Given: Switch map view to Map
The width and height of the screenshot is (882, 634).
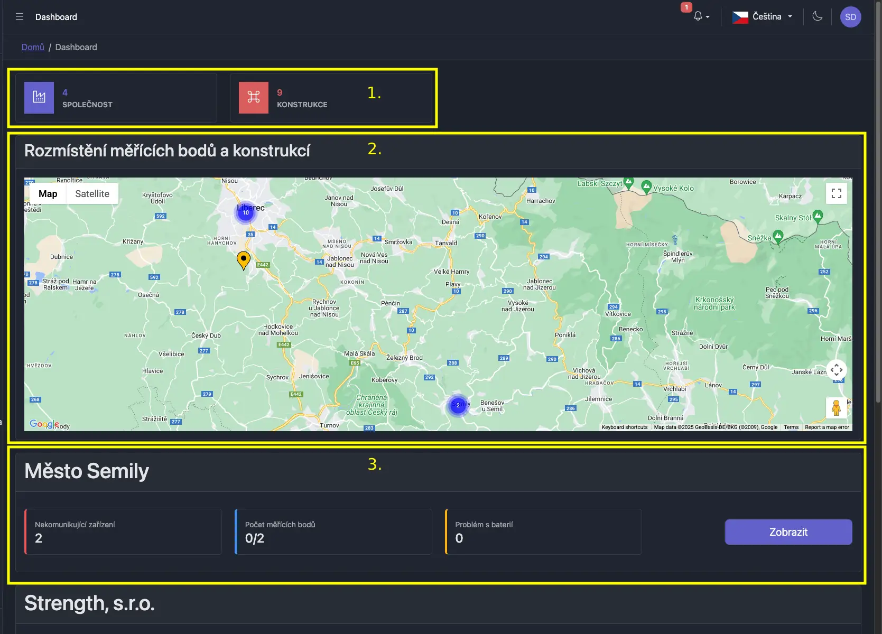Looking at the screenshot, I should tap(47, 193).
